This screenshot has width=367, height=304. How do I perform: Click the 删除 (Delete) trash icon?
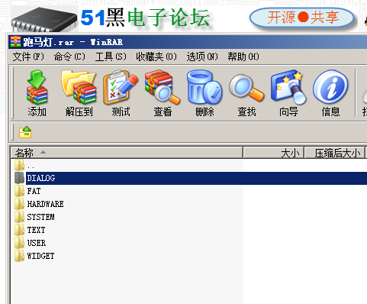pyautogui.click(x=204, y=93)
